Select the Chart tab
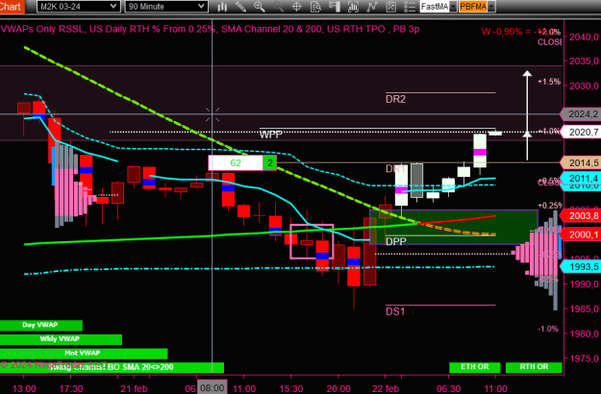This screenshot has width=601, height=394. pos(12,7)
